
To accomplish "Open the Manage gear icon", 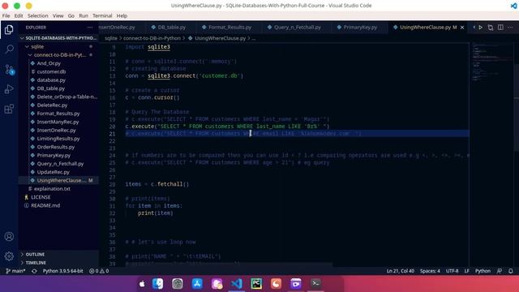I will tap(9, 256).
